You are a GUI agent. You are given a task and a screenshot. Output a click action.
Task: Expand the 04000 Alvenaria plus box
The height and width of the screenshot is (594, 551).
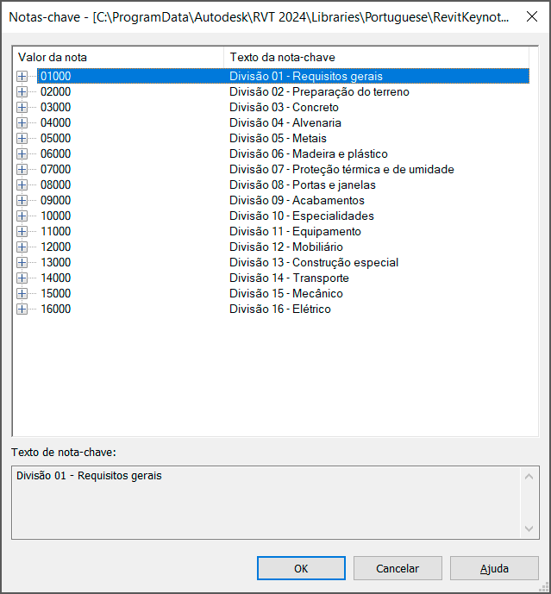[x=22, y=123]
